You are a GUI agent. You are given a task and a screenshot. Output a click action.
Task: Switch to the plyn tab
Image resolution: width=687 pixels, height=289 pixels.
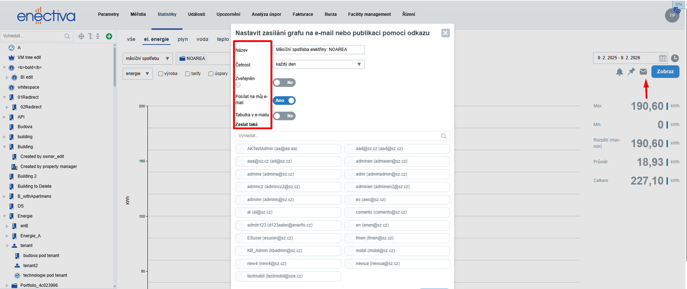pyautogui.click(x=182, y=39)
